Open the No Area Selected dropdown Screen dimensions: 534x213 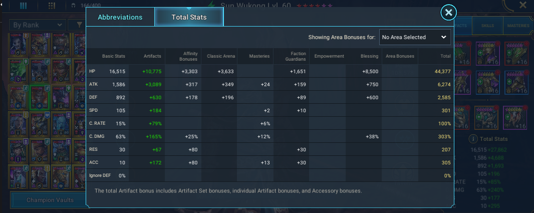[x=415, y=37]
